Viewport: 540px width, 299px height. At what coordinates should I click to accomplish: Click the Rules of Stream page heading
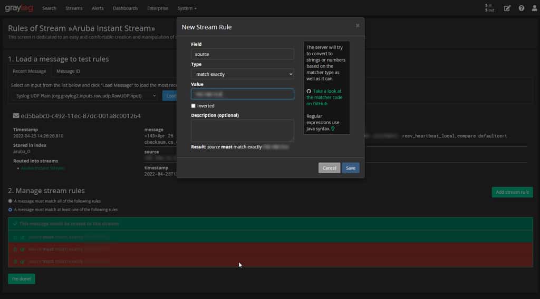coord(81,28)
